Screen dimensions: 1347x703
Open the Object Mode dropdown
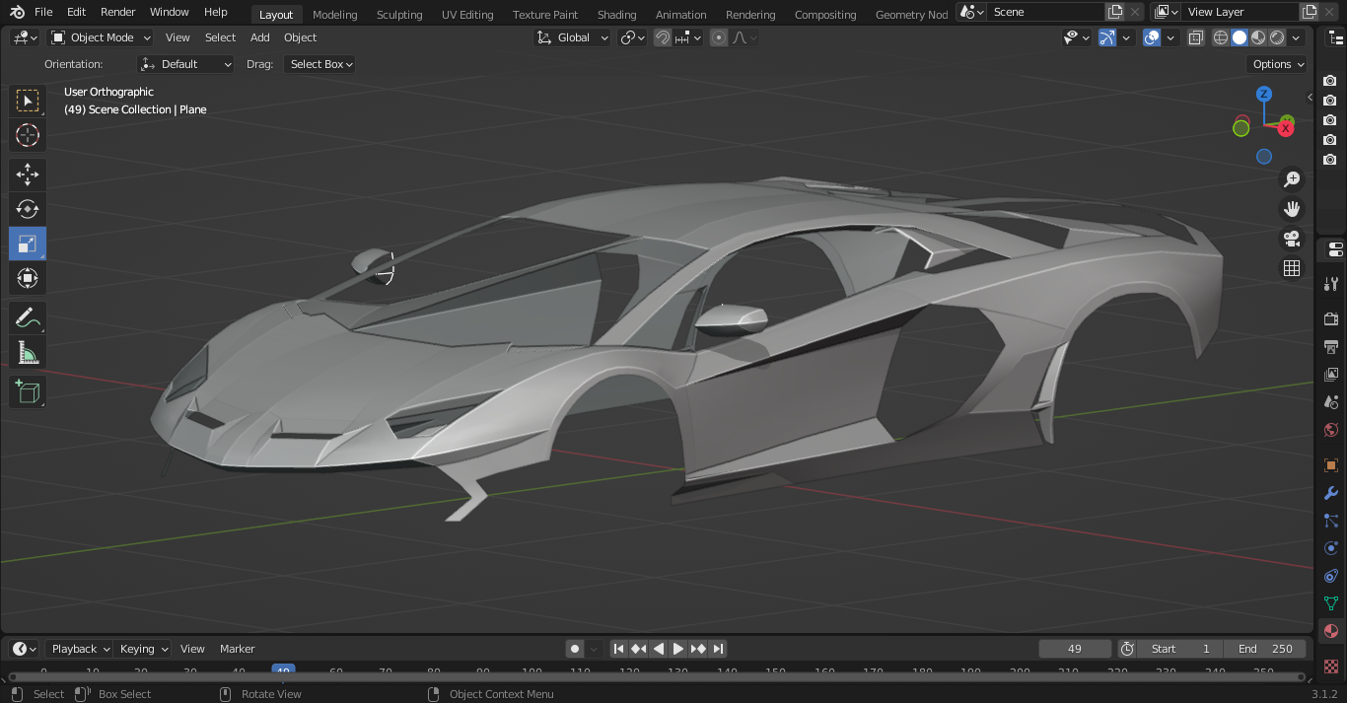pos(101,37)
